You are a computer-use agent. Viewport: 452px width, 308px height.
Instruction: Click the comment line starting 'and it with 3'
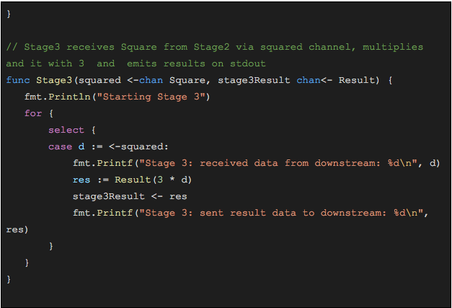[136, 63]
